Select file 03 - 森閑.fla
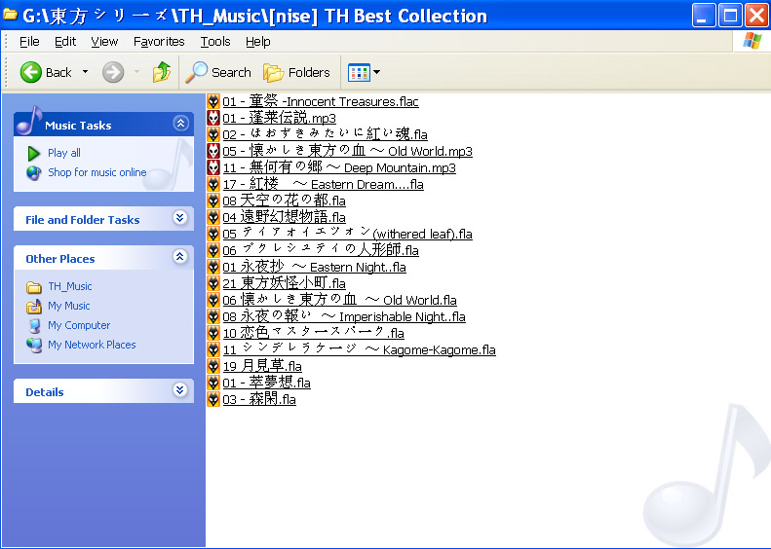This screenshot has height=549, width=771. 259,399
